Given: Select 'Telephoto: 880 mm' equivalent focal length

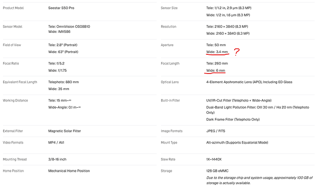Looking at the screenshot, I should (x=63, y=82).
